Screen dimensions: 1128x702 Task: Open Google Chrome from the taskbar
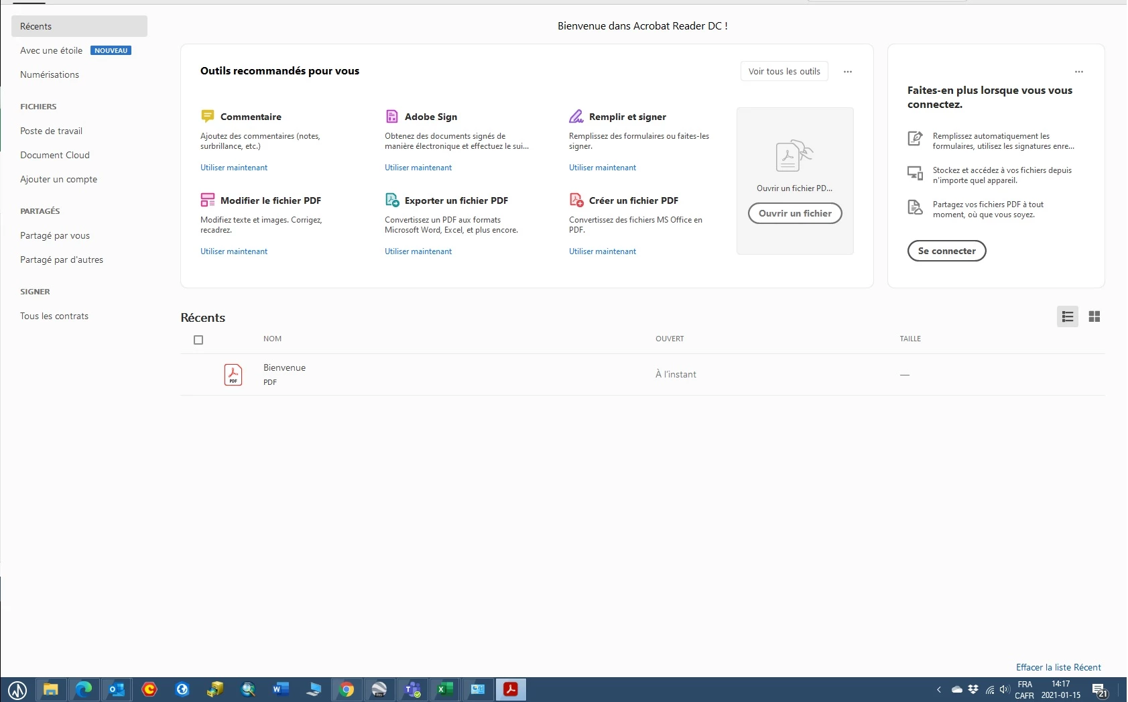point(347,689)
